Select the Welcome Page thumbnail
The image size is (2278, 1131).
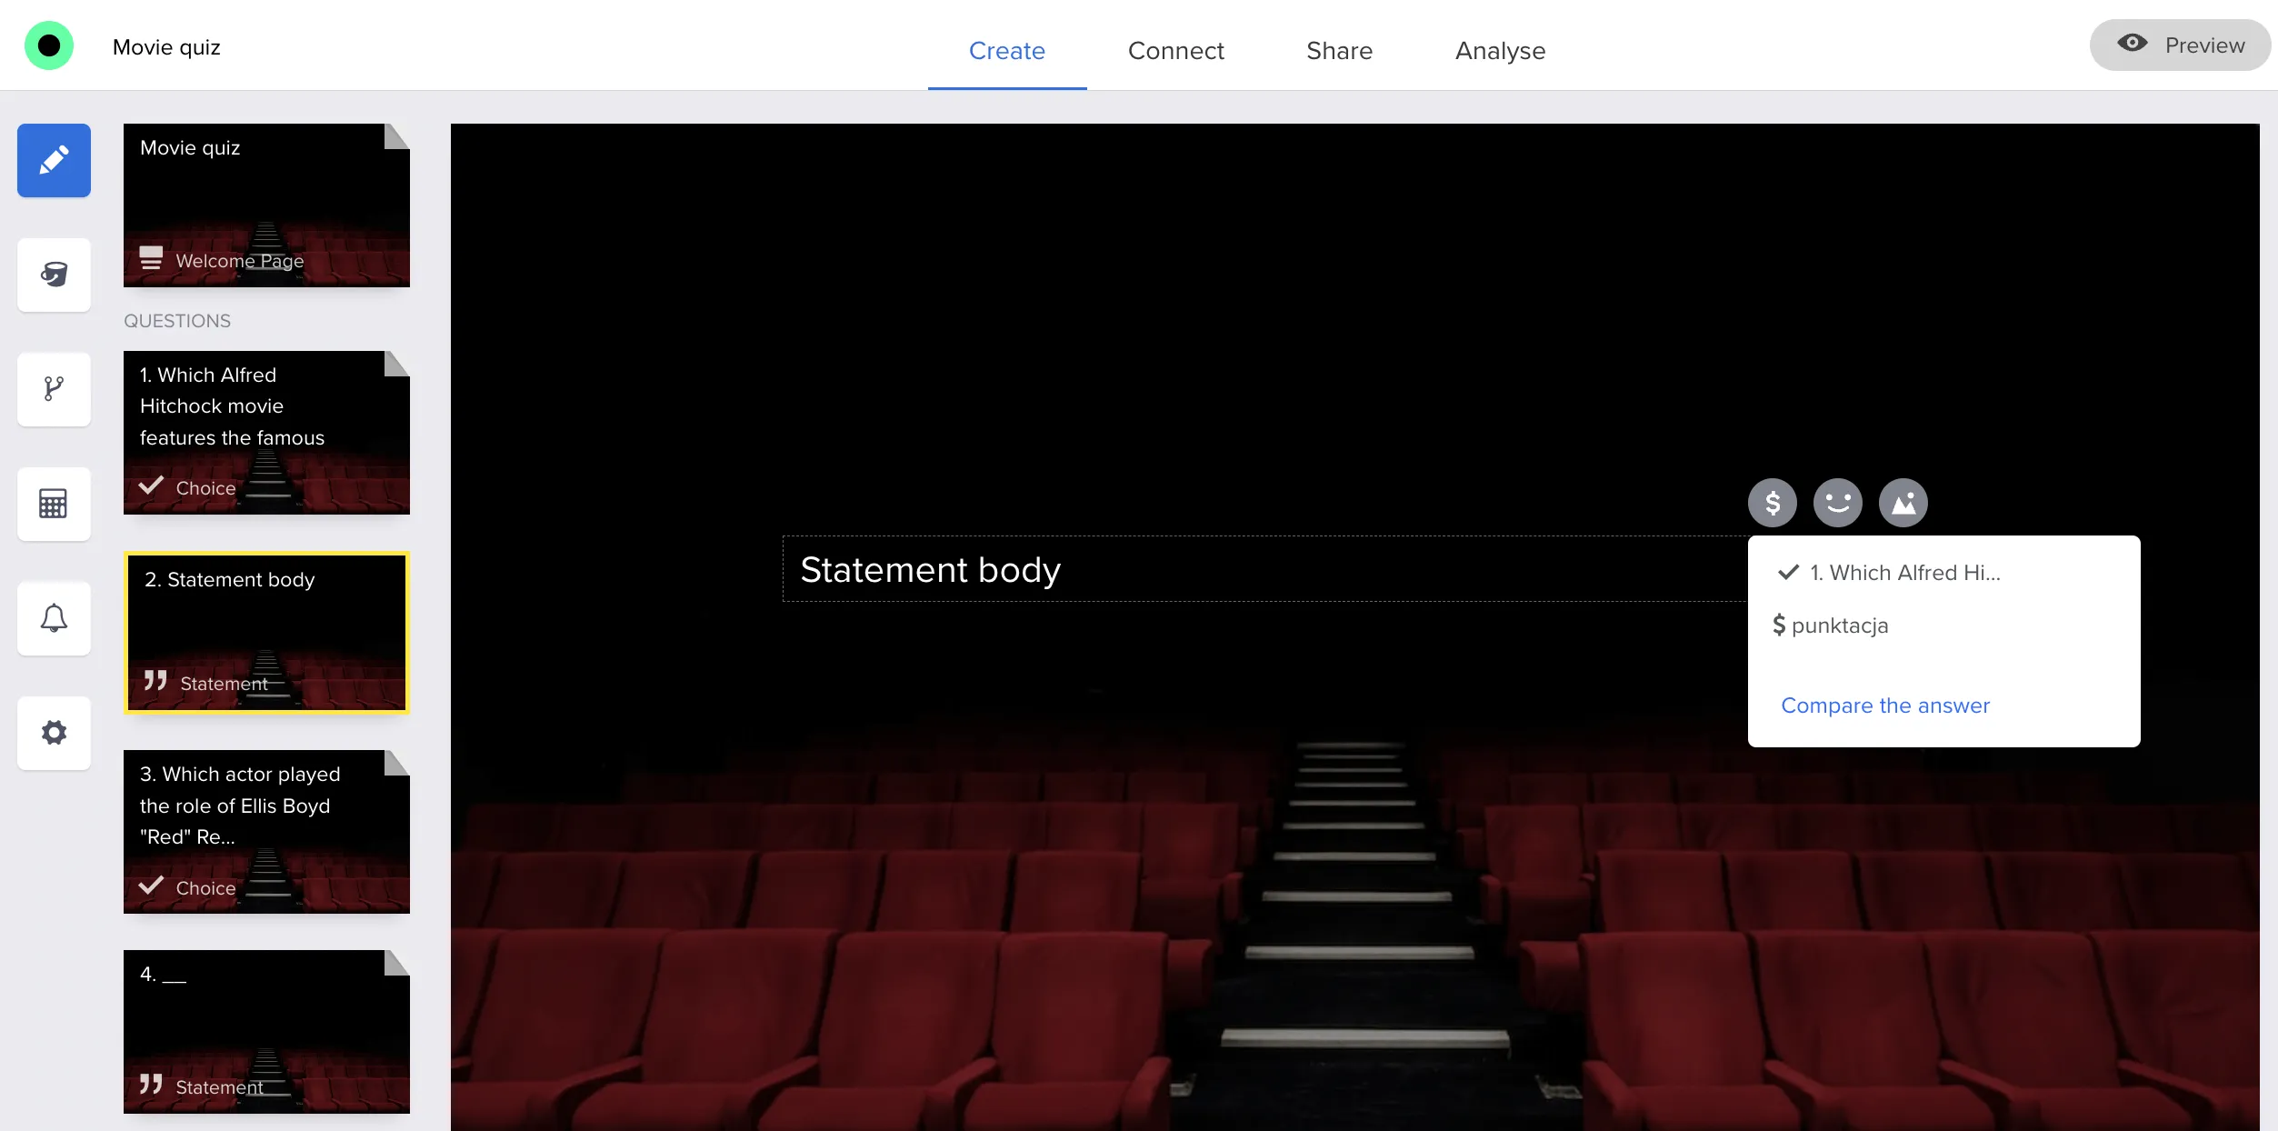click(266, 205)
